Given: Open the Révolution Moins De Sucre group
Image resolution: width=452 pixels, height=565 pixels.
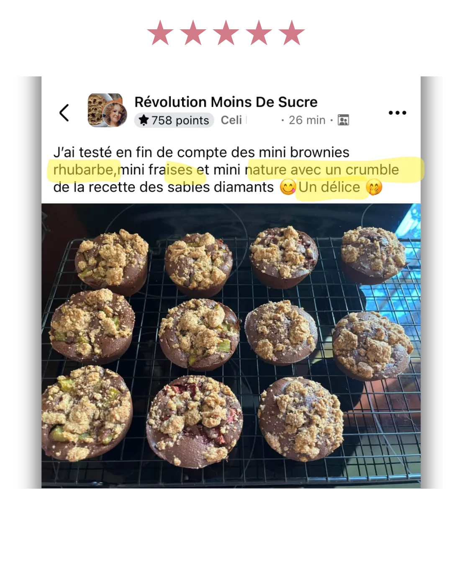Looking at the screenshot, I should (x=226, y=102).
